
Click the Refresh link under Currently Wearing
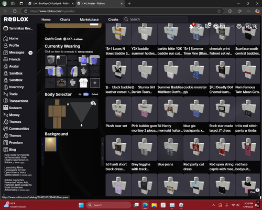click(82, 52)
